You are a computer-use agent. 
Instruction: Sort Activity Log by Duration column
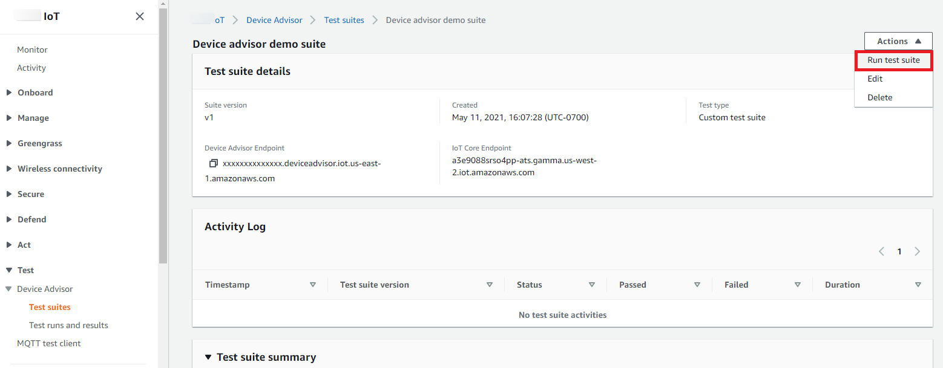(x=918, y=285)
